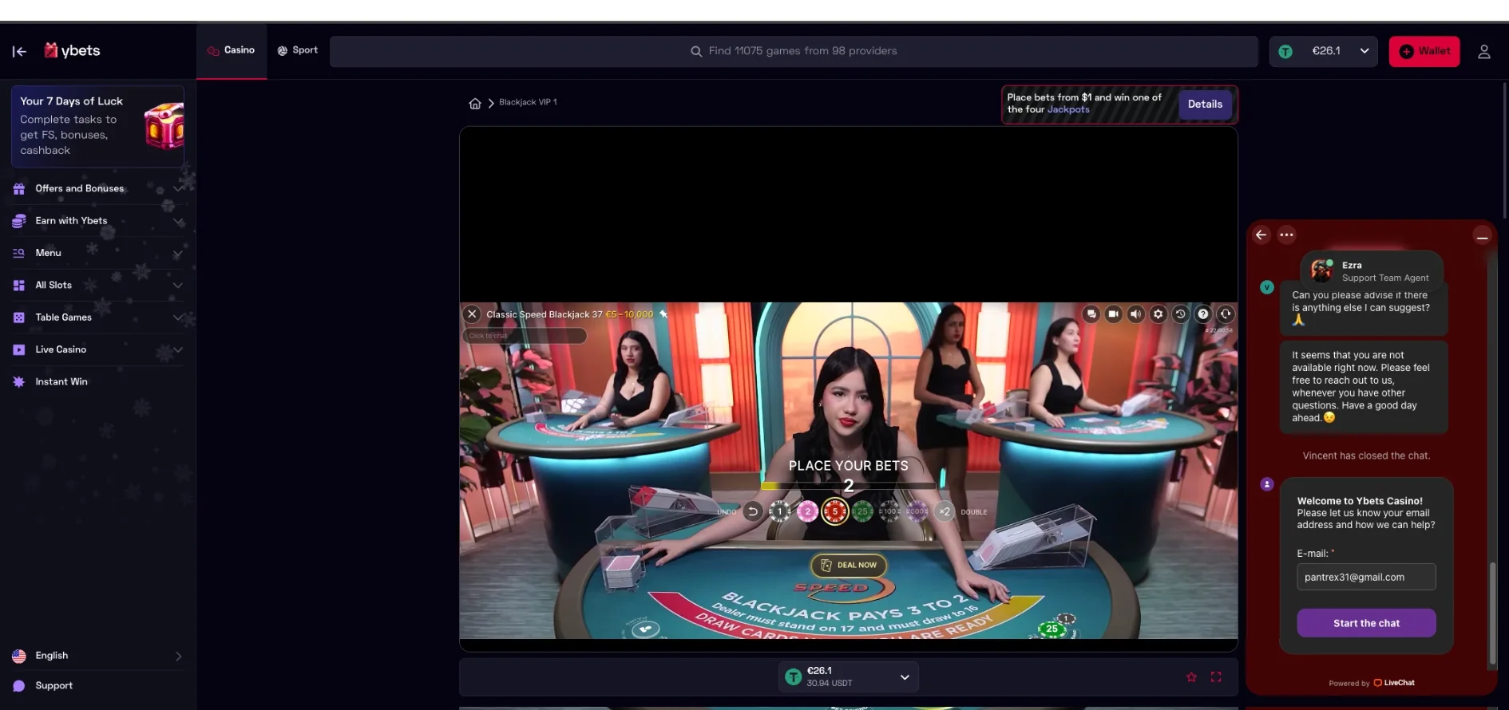This screenshot has width=1509, height=710.
Task: Open the in-game chat bubbles icon
Action: (x=1091, y=314)
